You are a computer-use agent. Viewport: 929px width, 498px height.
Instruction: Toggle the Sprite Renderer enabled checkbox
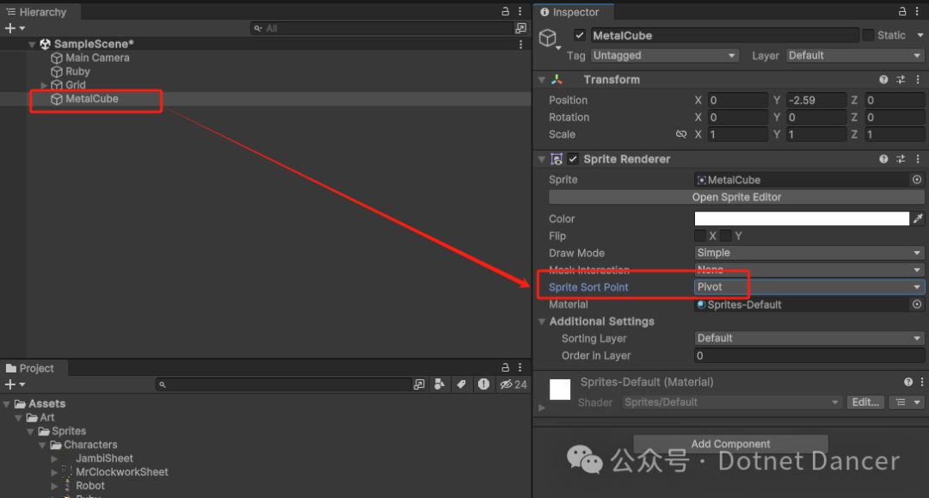coord(573,159)
